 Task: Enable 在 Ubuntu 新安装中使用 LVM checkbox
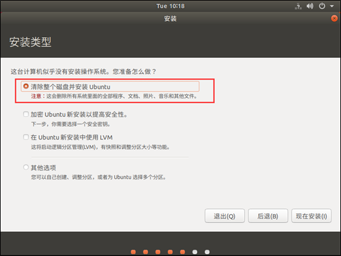(x=26, y=137)
